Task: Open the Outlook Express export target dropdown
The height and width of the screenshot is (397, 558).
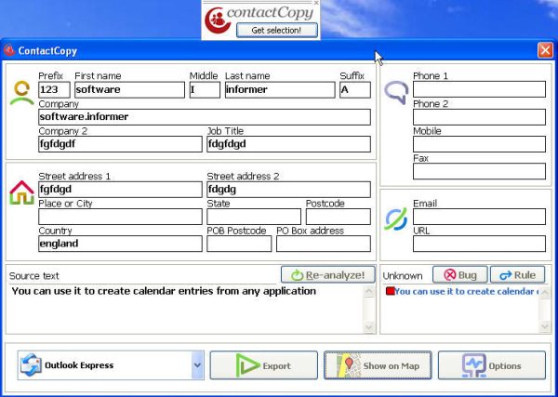Action: tap(197, 365)
